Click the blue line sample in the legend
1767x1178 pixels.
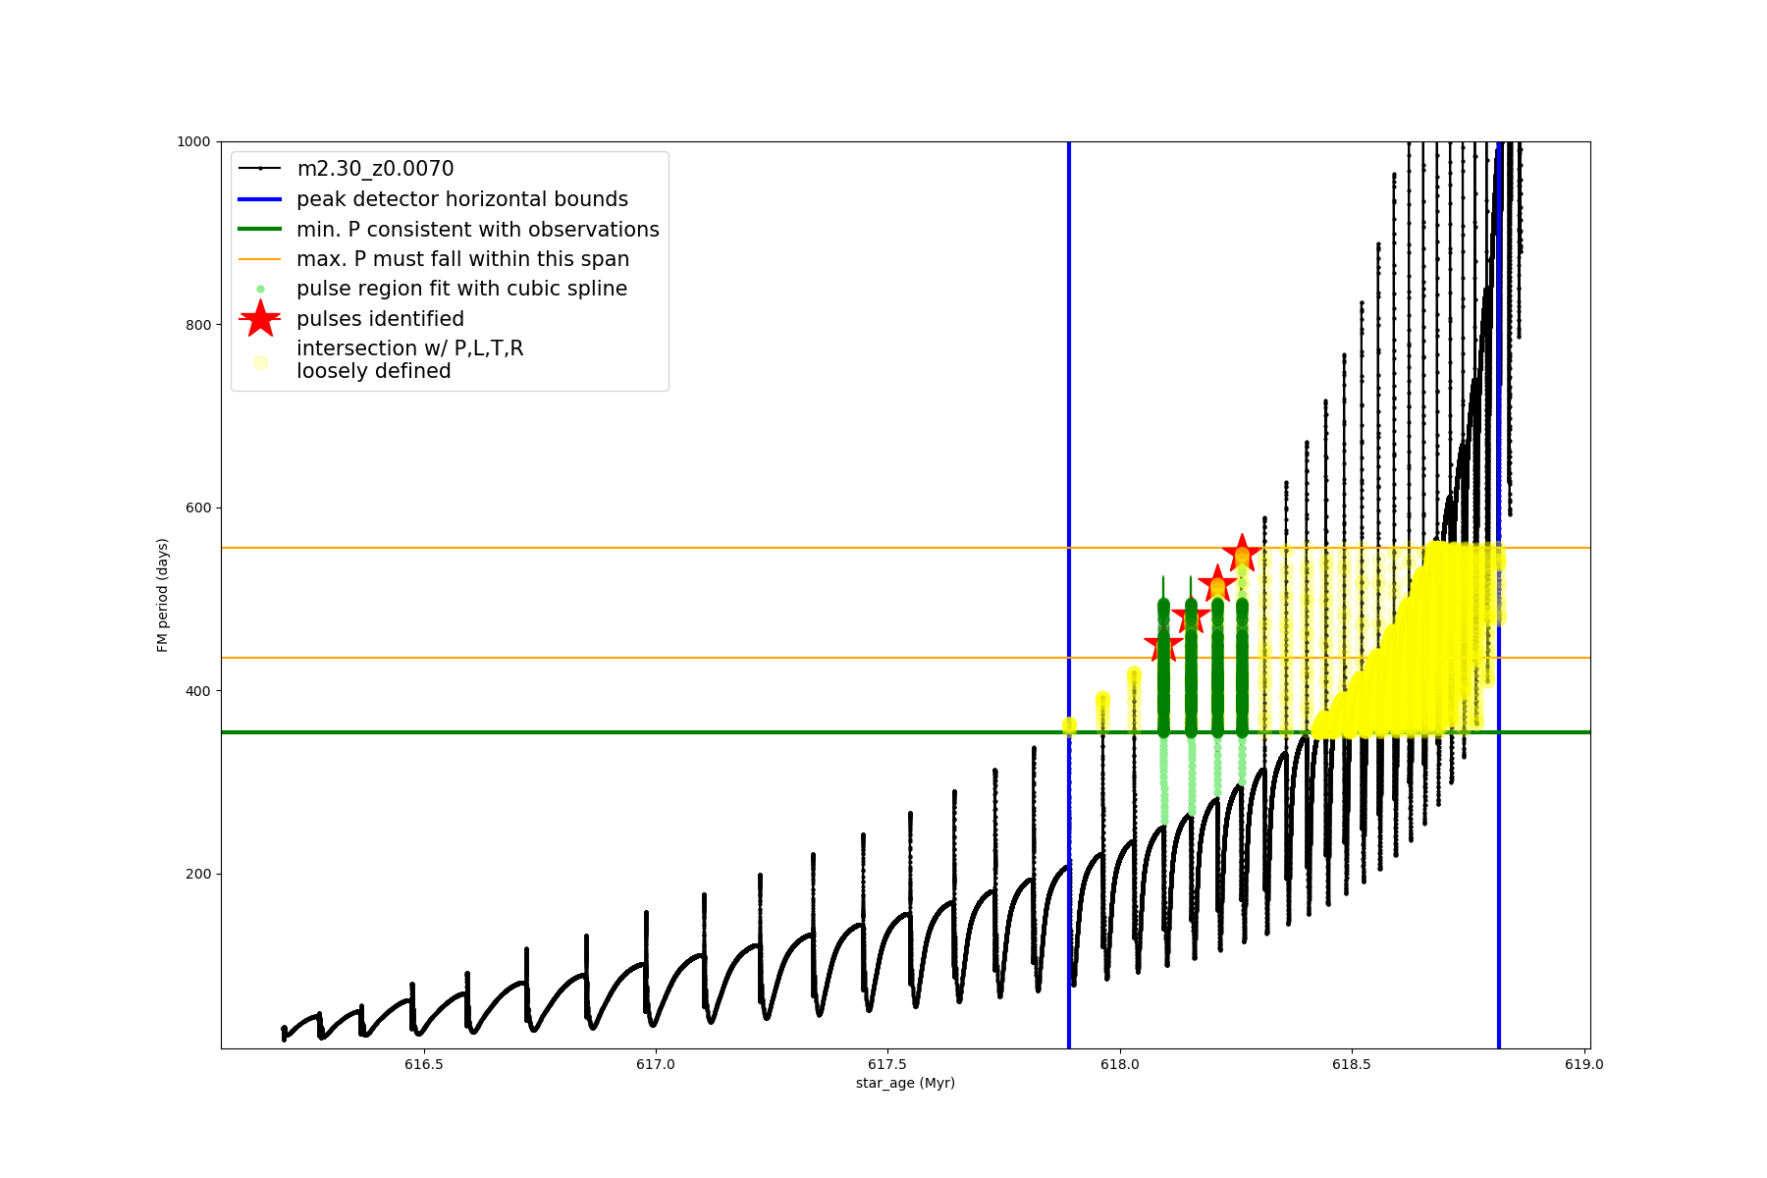click(x=260, y=199)
